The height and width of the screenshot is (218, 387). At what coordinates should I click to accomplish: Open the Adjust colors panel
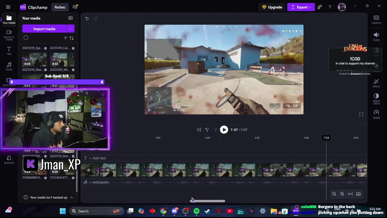coord(376,99)
